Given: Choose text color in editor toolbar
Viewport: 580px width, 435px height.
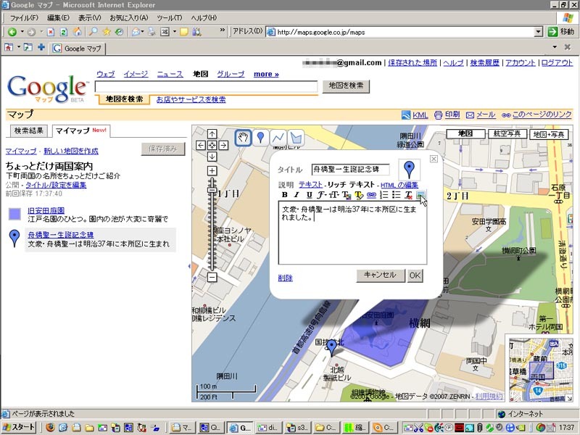Looking at the screenshot, I should [347, 194].
